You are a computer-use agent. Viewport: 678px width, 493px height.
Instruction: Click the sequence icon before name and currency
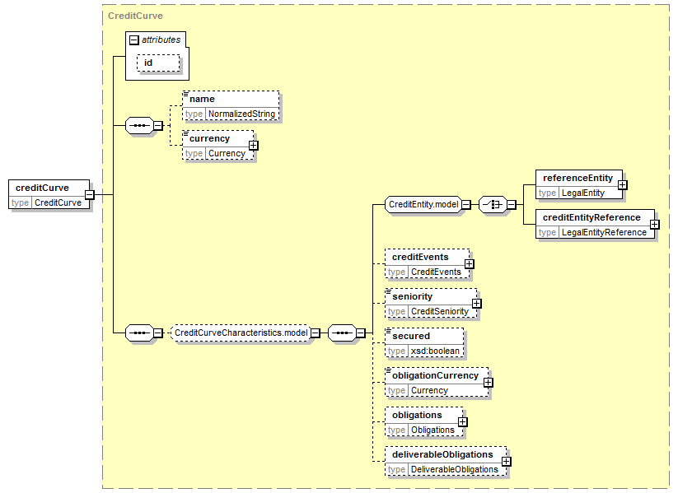pyautogui.click(x=139, y=126)
